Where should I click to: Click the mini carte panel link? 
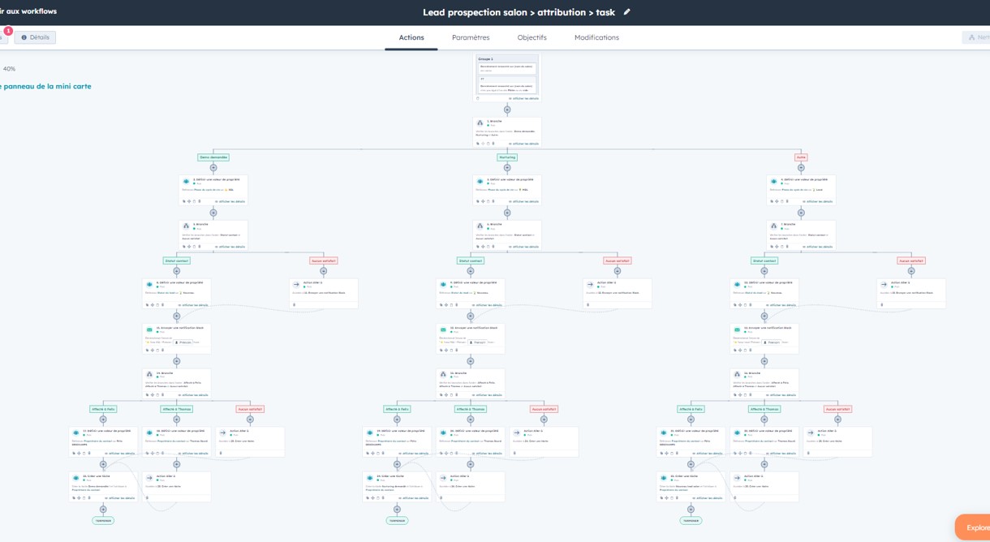pyautogui.click(x=45, y=86)
